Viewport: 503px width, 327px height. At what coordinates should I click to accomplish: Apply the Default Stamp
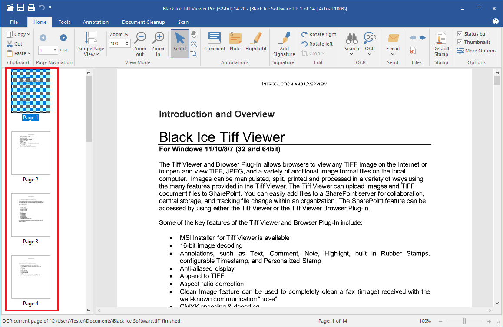[441, 44]
